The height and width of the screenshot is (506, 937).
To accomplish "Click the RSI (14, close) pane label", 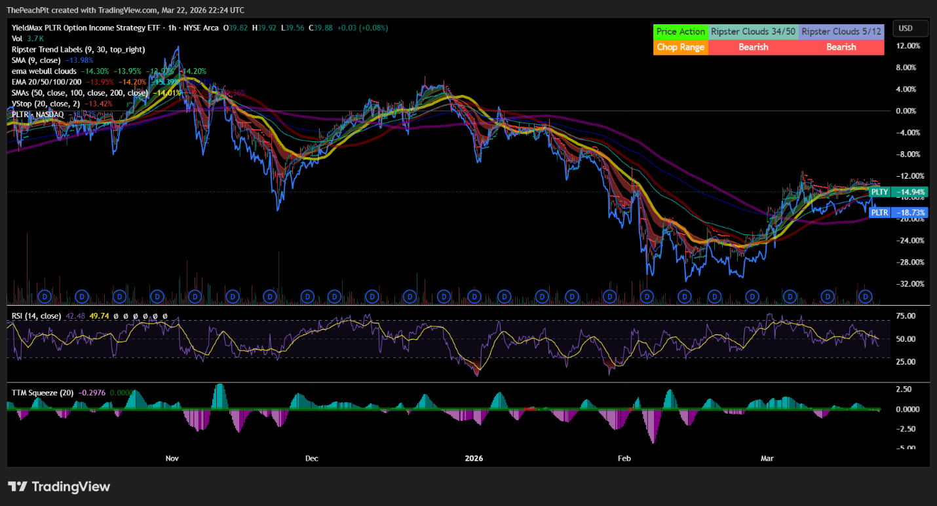I will click(36, 316).
